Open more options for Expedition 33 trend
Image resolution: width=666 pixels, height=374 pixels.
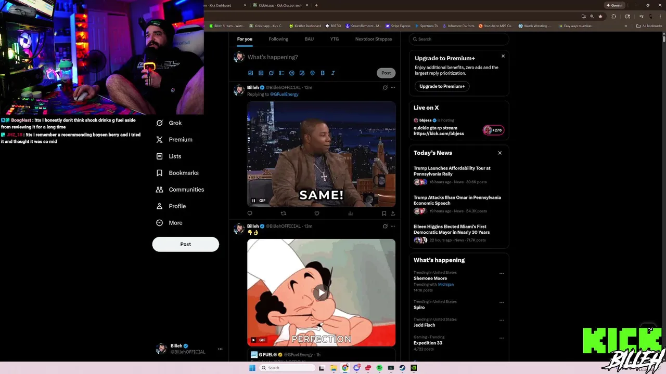(x=502, y=338)
